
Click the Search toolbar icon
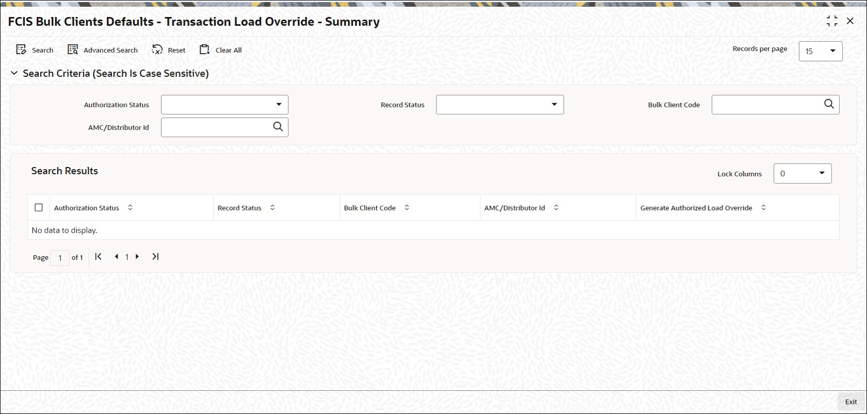(x=21, y=49)
